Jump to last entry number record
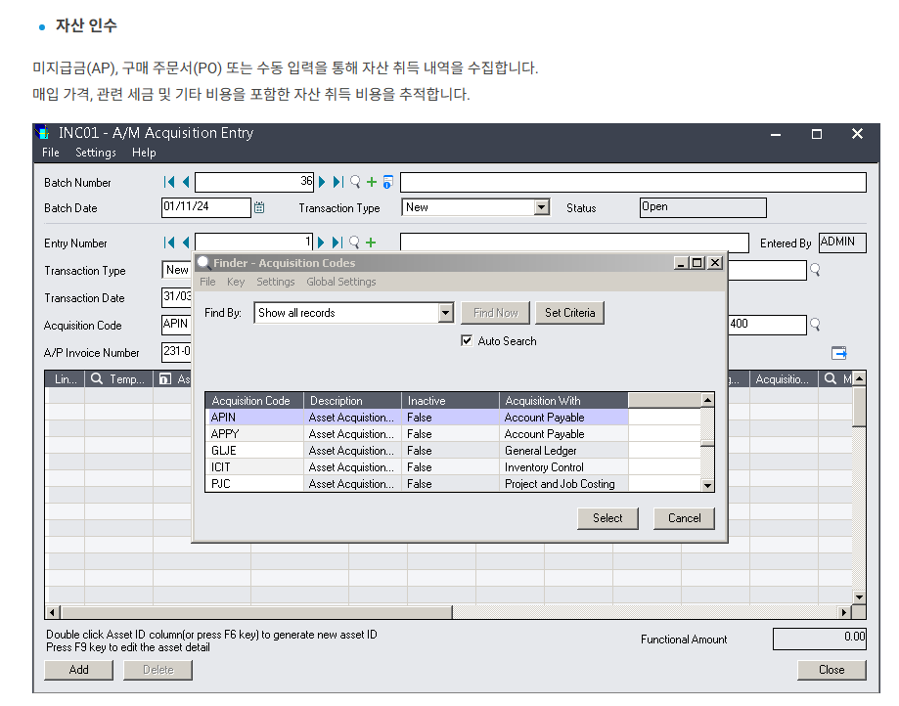899x706 pixels. (338, 243)
